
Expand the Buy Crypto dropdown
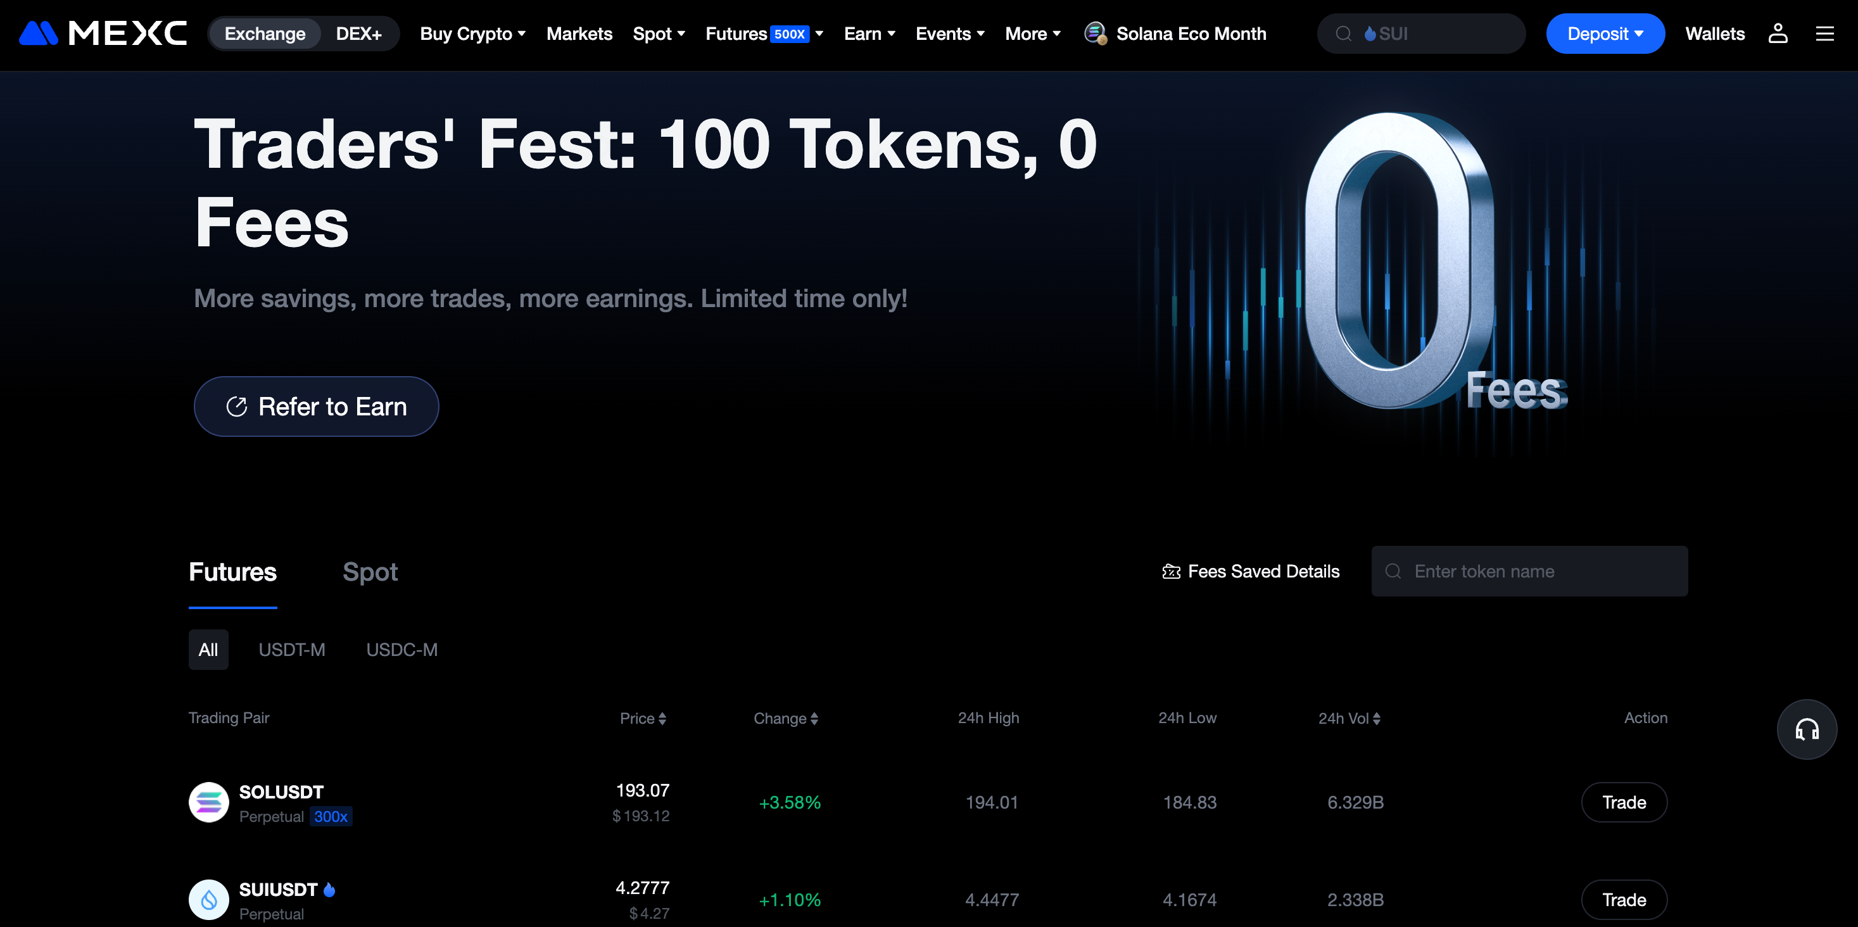472,33
